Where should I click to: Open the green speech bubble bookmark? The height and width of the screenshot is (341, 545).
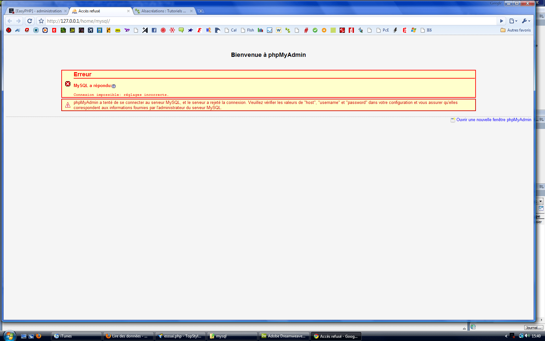click(x=181, y=30)
